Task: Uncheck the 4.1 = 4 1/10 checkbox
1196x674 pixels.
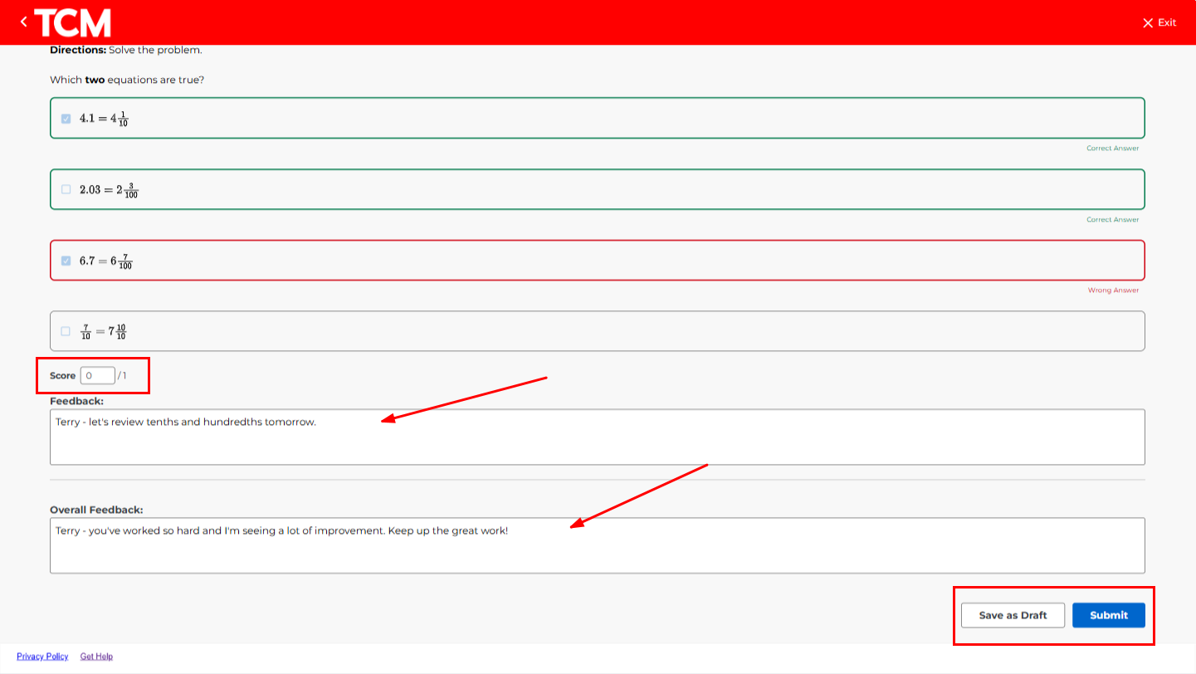Action: [x=66, y=119]
